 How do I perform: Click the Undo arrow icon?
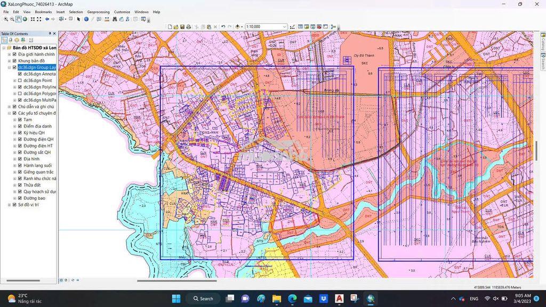pyautogui.click(x=223, y=27)
